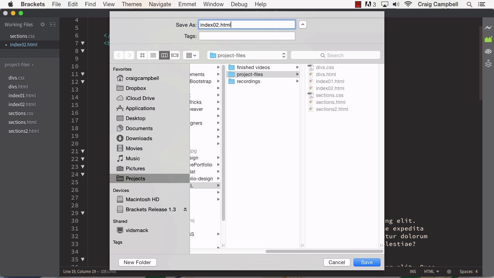Open index01.html in project tree
This screenshot has width=494, height=278.
tap(22, 95)
